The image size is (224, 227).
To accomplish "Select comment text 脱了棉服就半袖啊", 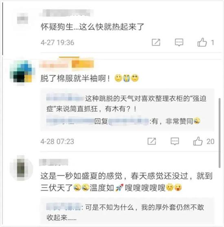I will point(75,78).
